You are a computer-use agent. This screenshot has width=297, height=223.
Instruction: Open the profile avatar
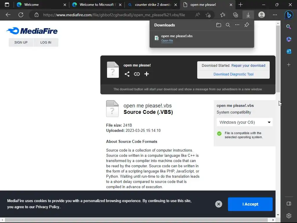[262, 15]
